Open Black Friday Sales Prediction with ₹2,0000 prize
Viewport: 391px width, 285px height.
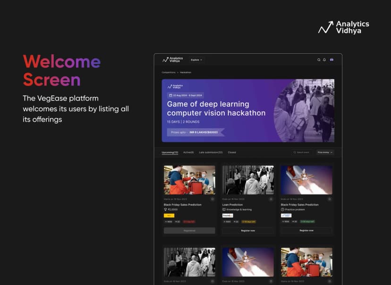(183, 205)
